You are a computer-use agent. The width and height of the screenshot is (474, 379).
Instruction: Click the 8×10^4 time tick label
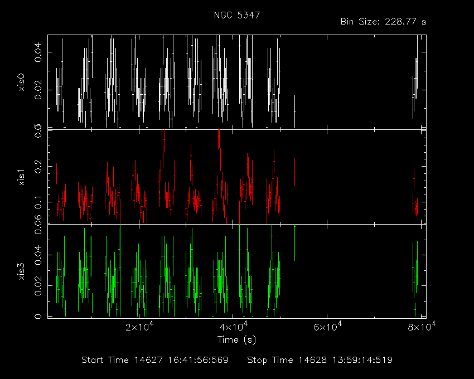point(422,327)
